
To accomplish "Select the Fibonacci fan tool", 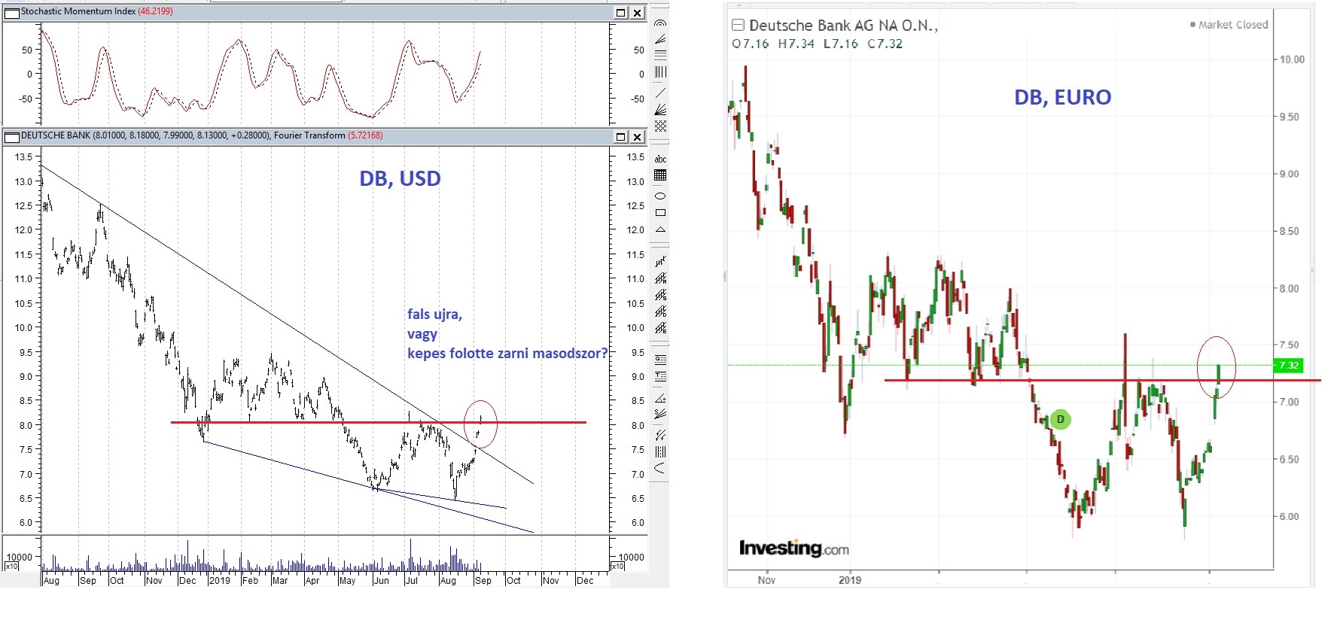I will pyautogui.click(x=660, y=39).
